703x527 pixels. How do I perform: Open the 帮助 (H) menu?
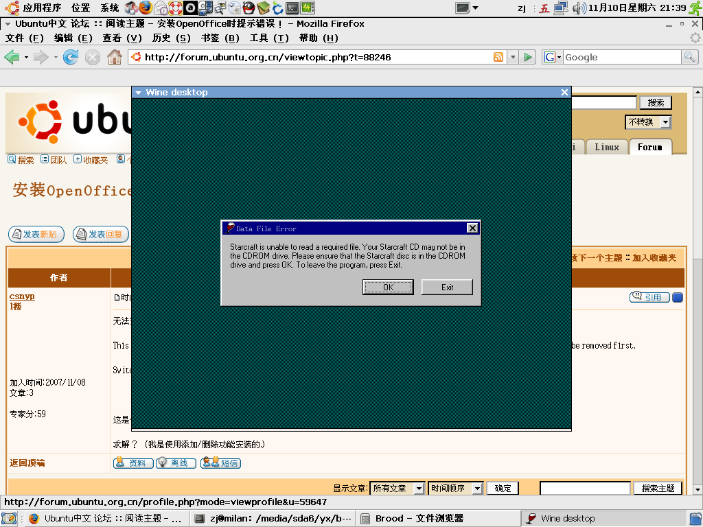click(x=319, y=38)
